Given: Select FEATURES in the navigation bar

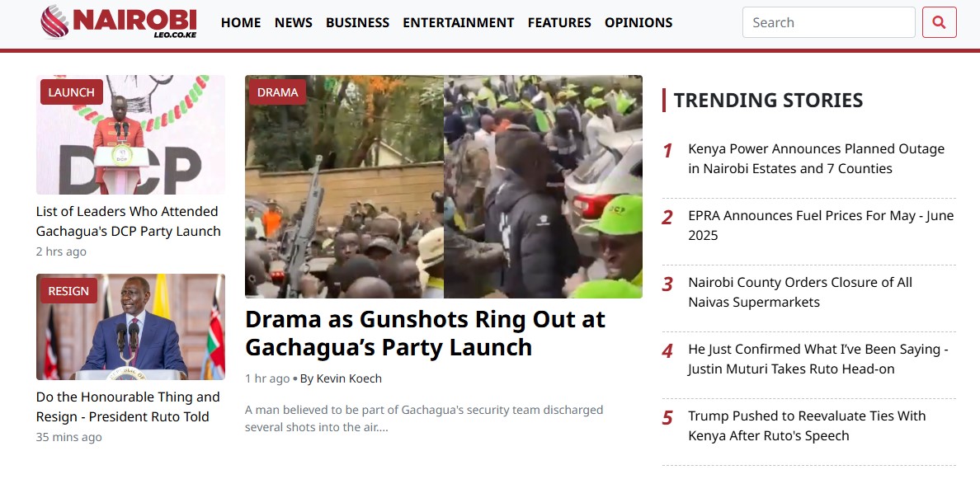Looking at the screenshot, I should click(x=559, y=23).
